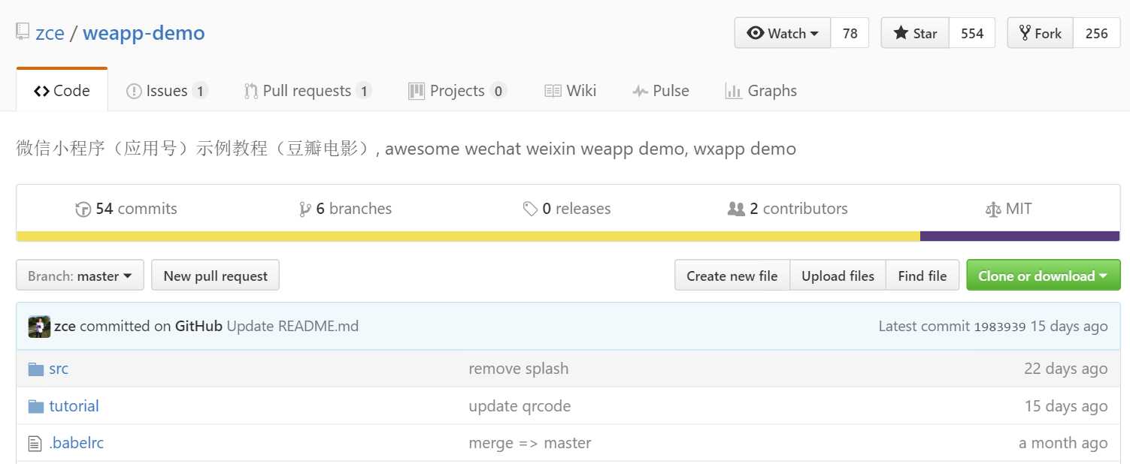Click the .babelrc file icon
Image resolution: width=1130 pixels, height=464 pixels.
pos(35,444)
